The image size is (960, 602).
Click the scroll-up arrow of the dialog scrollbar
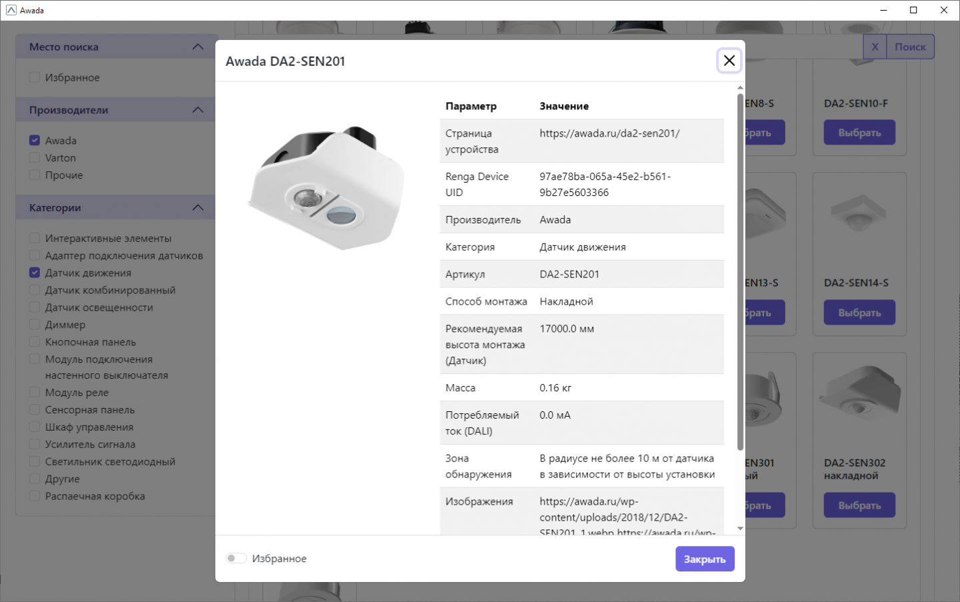pyautogui.click(x=740, y=87)
